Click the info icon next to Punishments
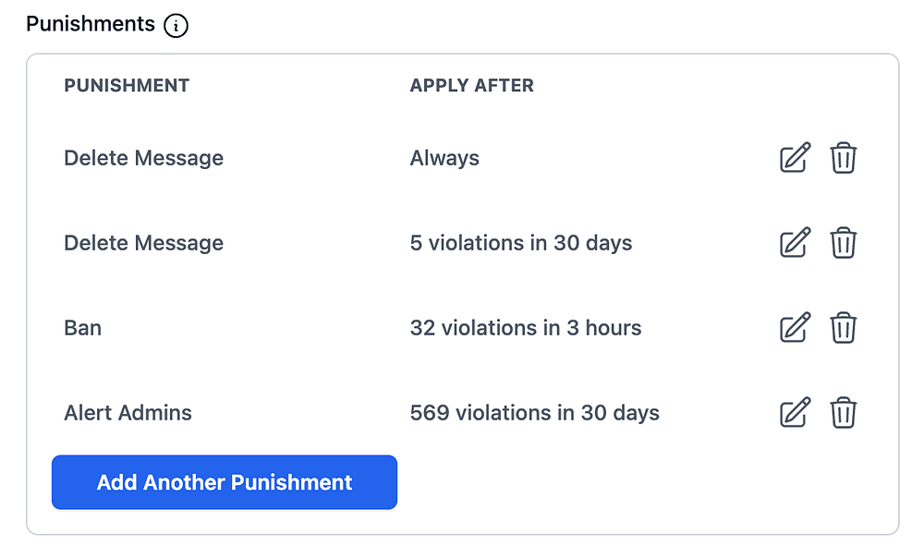Viewport: 924px width, 558px height. tap(176, 26)
